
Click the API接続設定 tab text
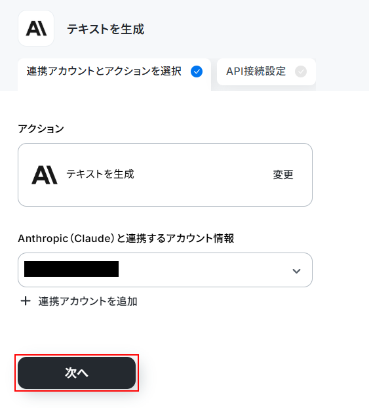click(256, 71)
